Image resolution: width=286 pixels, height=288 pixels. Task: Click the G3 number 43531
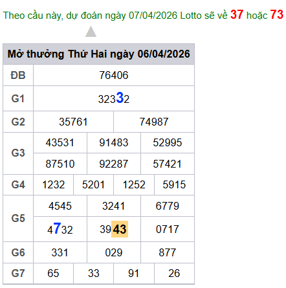click(60, 142)
